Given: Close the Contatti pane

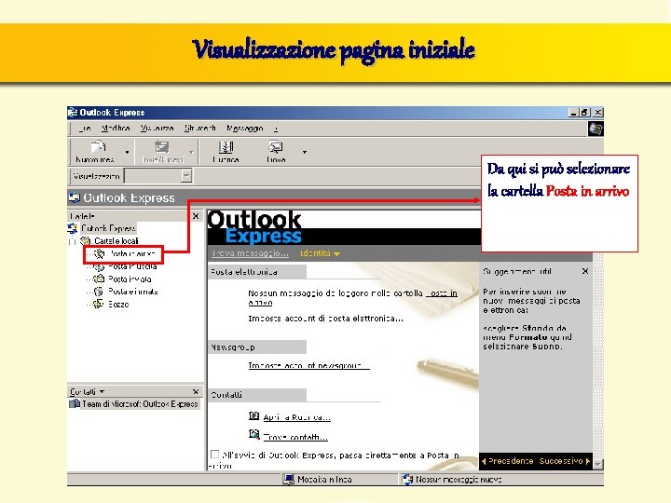Looking at the screenshot, I should (x=196, y=391).
